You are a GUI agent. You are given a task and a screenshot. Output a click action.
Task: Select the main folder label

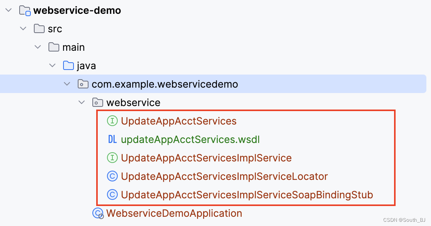click(74, 47)
